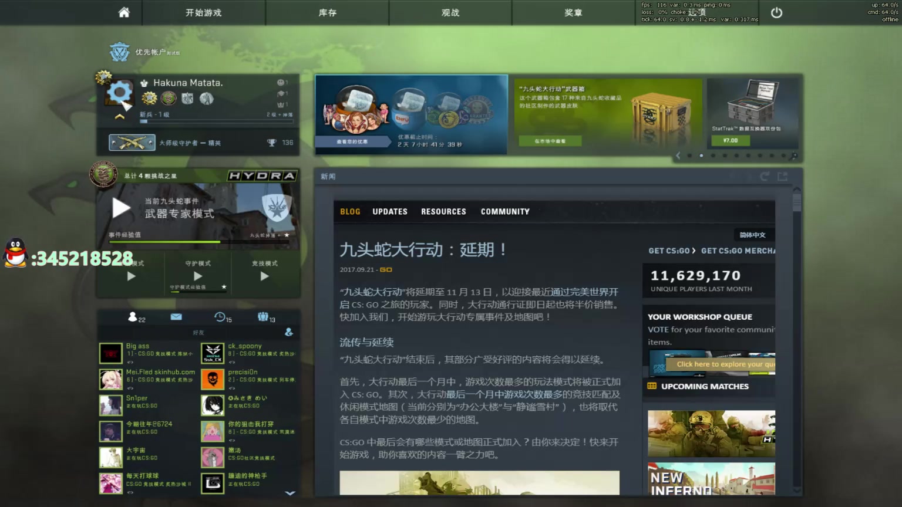The width and height of the screenshot is (902, 507).
Task: Open the 库存 Inventory menu
Action: 328,12
